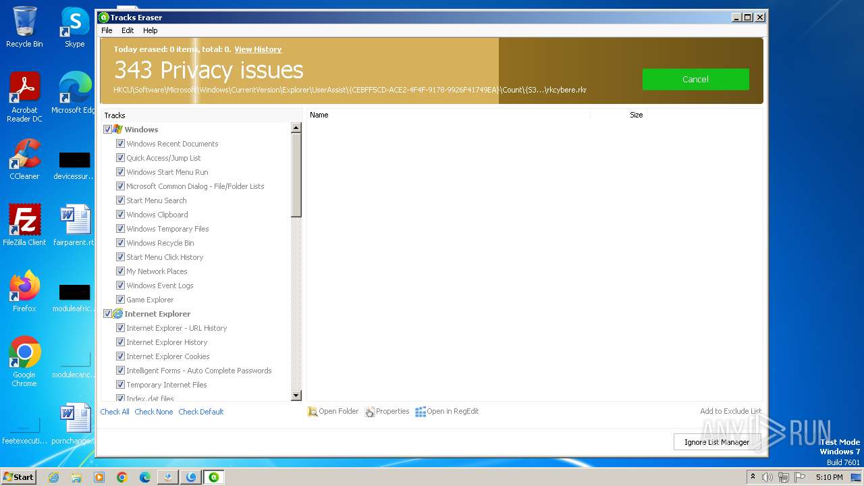Uncheck Windows Temporary Files

[x=120, y=229]
